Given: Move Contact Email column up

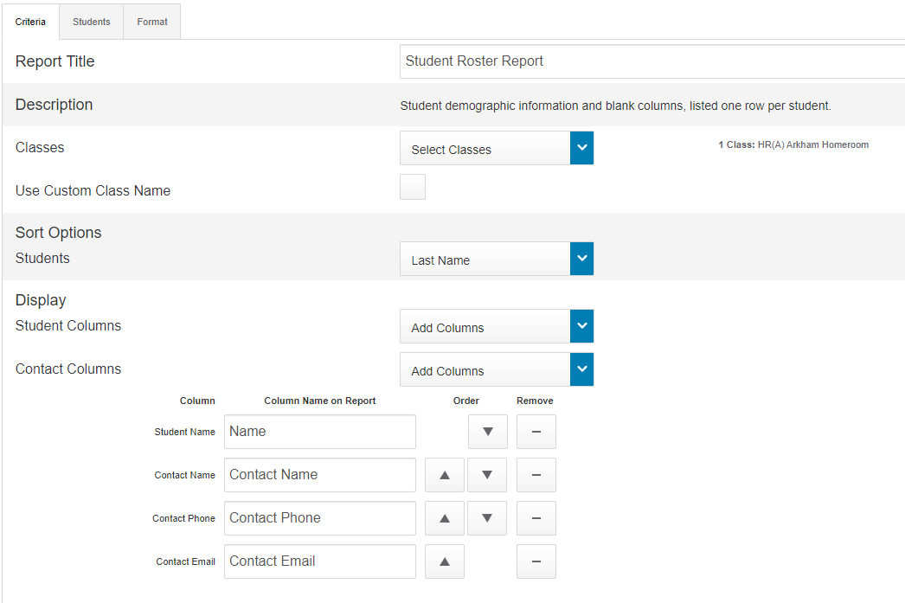Looking at the screenshot, I should pyautogui.click(x=444, y=561).
